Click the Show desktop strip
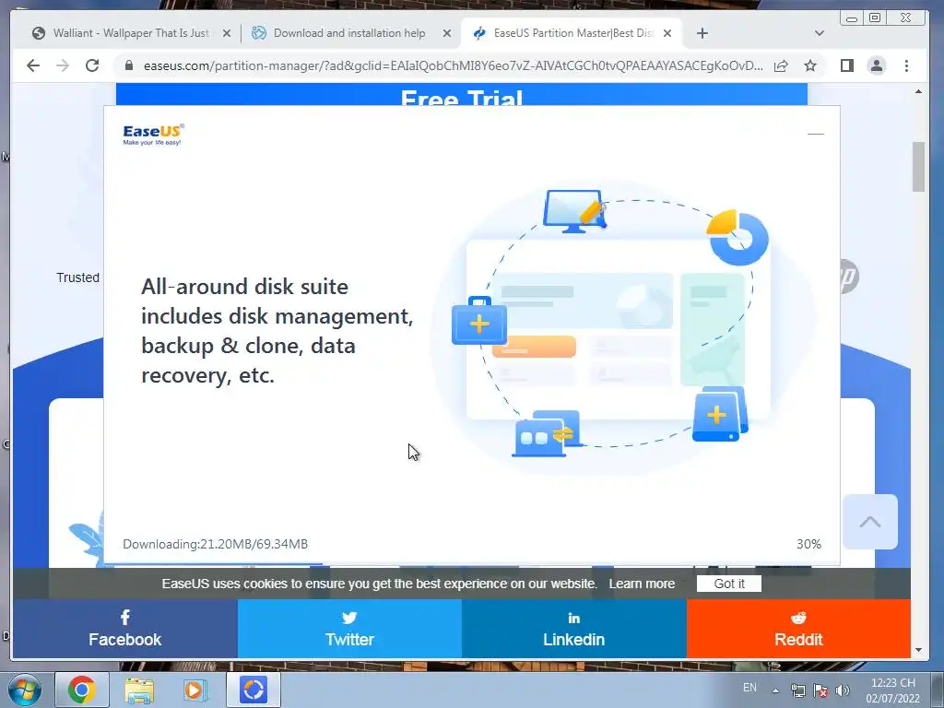Image resolution: width=944 pixels, height=708 pixels. coord(938,690)
